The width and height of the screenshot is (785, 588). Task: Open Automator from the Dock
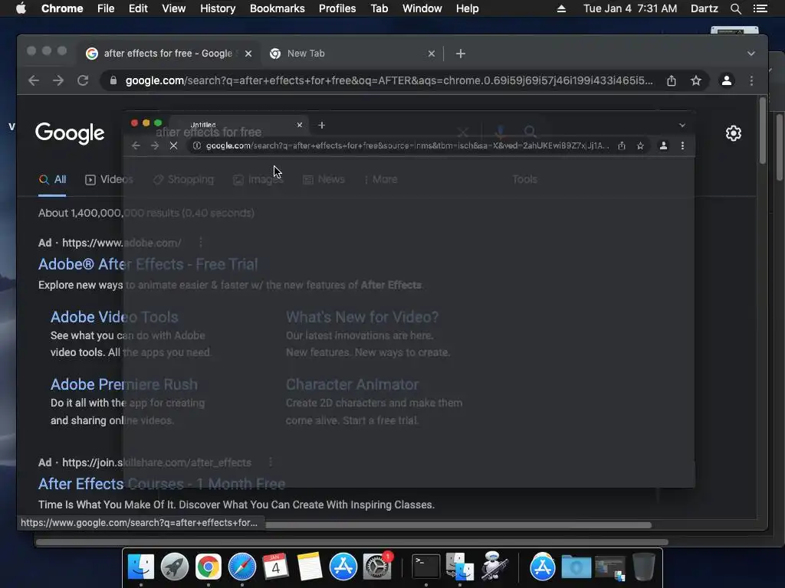(x=494, y=567)
